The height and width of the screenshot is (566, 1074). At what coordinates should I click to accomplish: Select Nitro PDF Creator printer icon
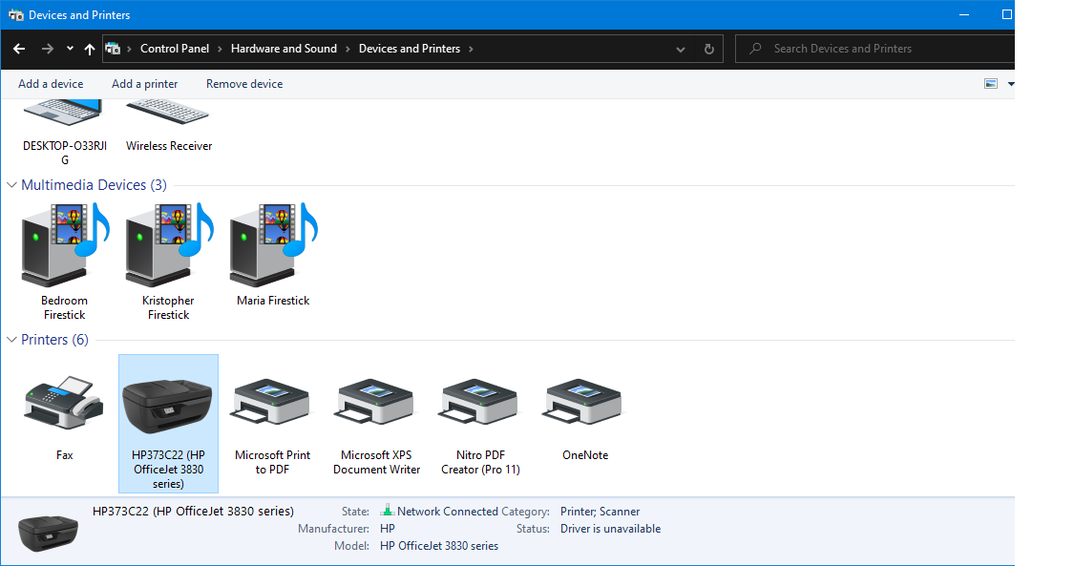click(480, 403)
